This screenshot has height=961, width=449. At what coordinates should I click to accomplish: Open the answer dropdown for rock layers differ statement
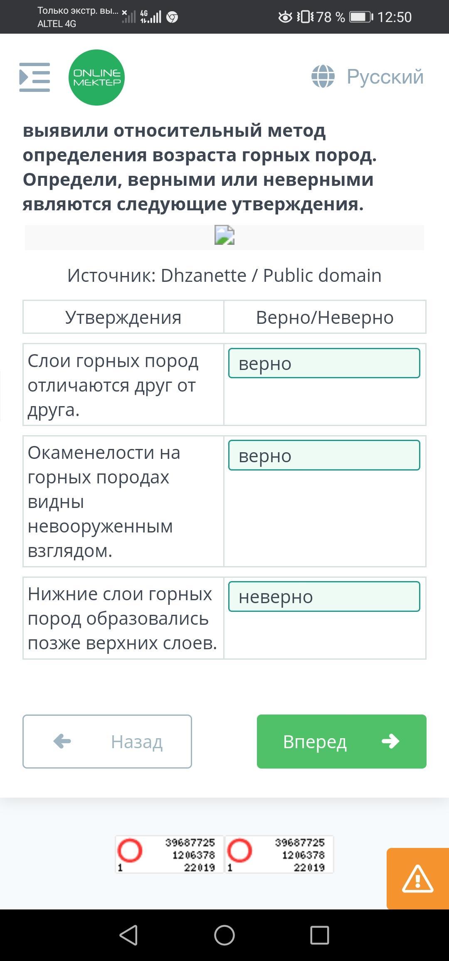coord(324,363)
